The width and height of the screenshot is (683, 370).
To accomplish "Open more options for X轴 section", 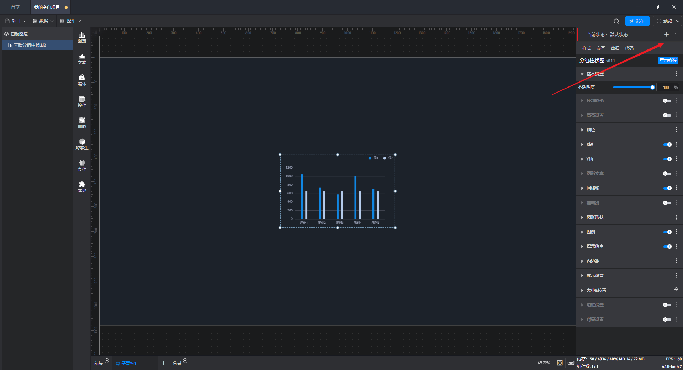I will tap(676, 144).
